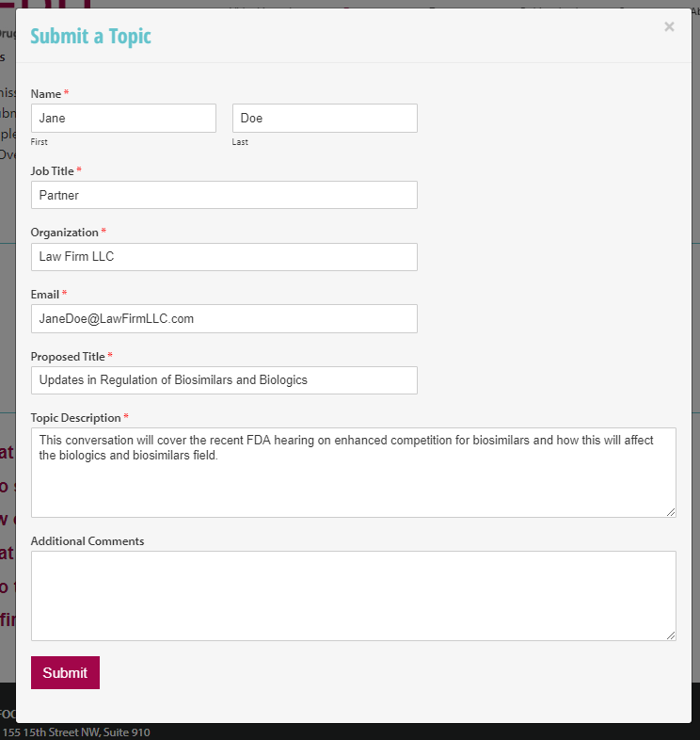Viewport: 700px width, 740px height.
Task: Click the empty Additional Comments text area
Action: (353, 596)
